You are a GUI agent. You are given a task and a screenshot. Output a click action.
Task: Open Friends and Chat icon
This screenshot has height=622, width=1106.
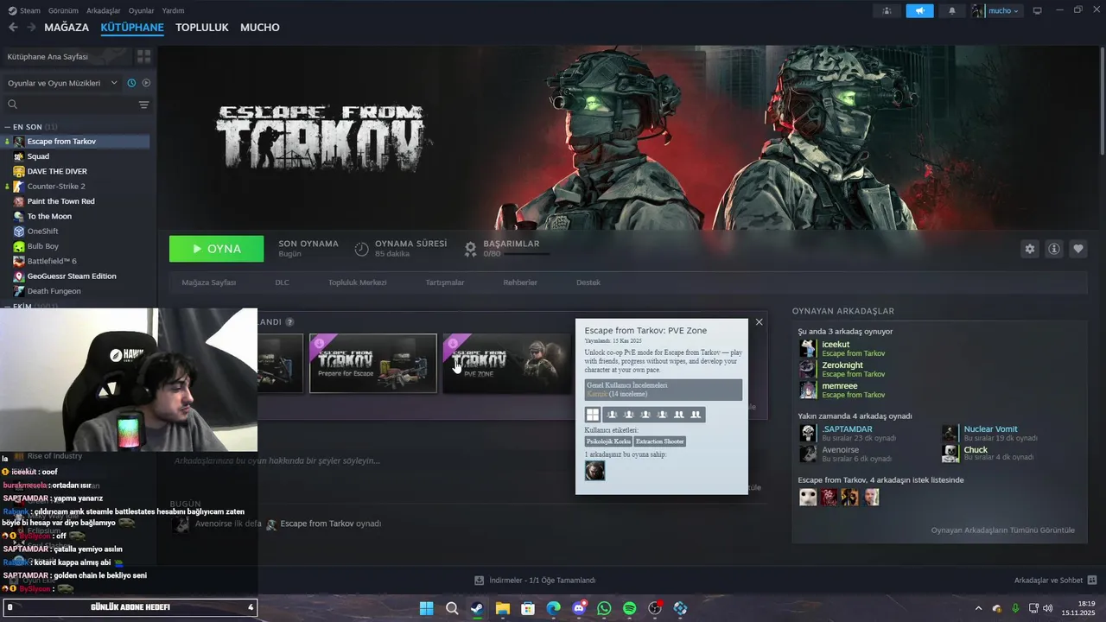coord(1091,581)
